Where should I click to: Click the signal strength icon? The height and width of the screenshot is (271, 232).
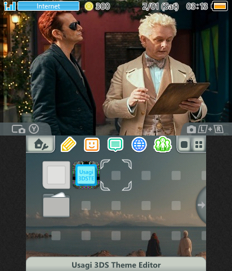tap(10, 6)
